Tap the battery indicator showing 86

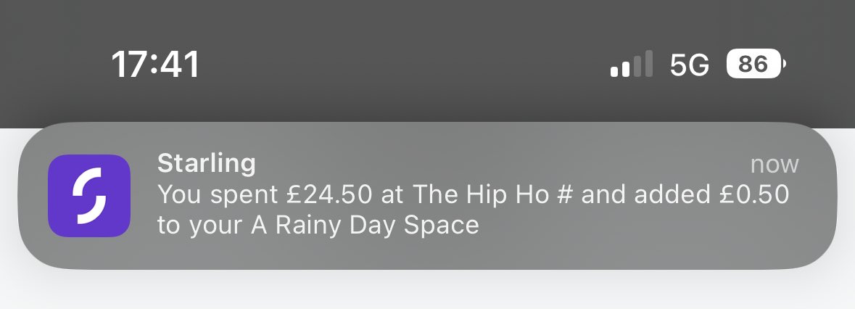pyautogui.click(x=753, y=65)
